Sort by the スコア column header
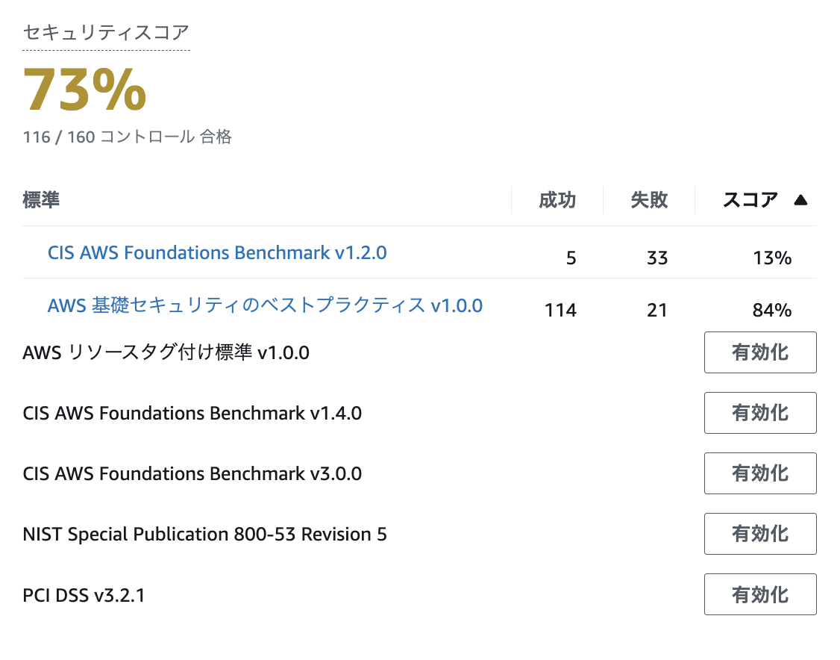Image resolution: width=840 pixels, height=660 pixels. 750,200
